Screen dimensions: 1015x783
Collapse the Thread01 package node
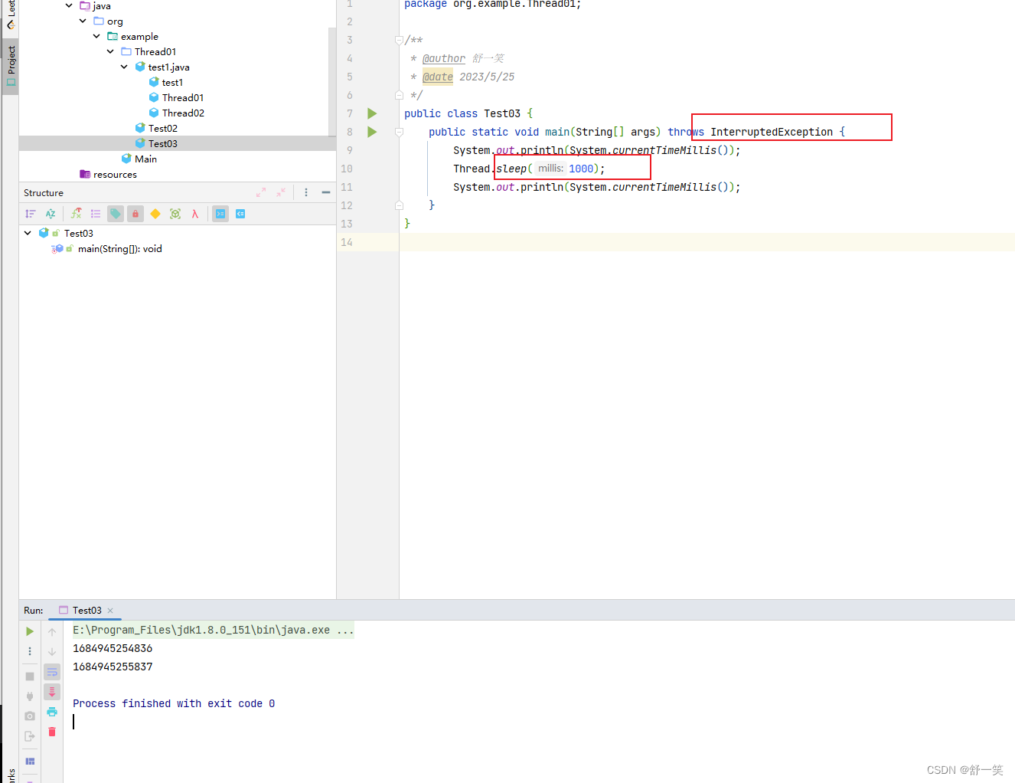tap(110, 51)
